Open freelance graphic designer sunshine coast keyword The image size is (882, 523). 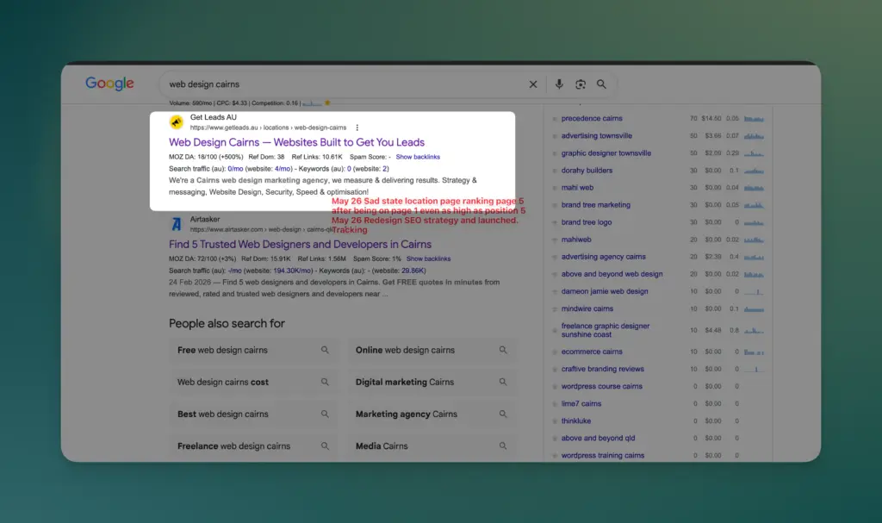tap(606, 330)
